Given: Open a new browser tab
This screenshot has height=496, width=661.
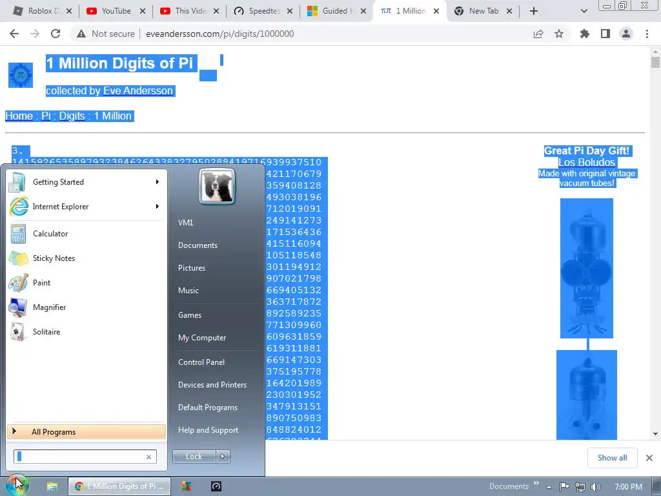Looking at the screenshot, I should coord(534,11).
